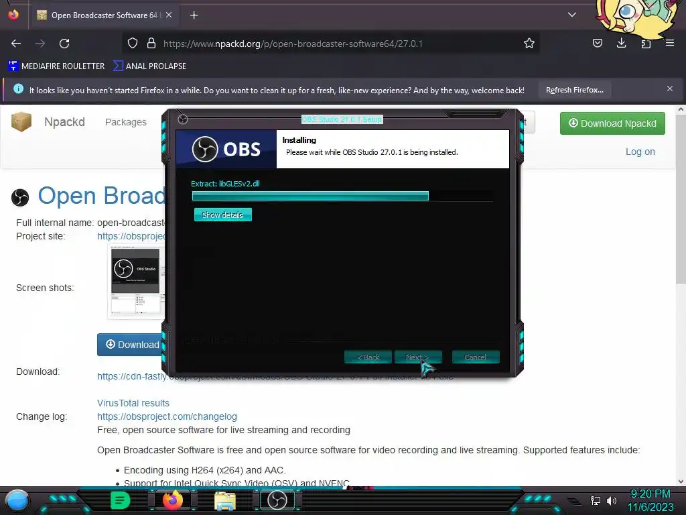Click the padlock site info icon
Screen dimensions: 686x515
tap(151, 44)
